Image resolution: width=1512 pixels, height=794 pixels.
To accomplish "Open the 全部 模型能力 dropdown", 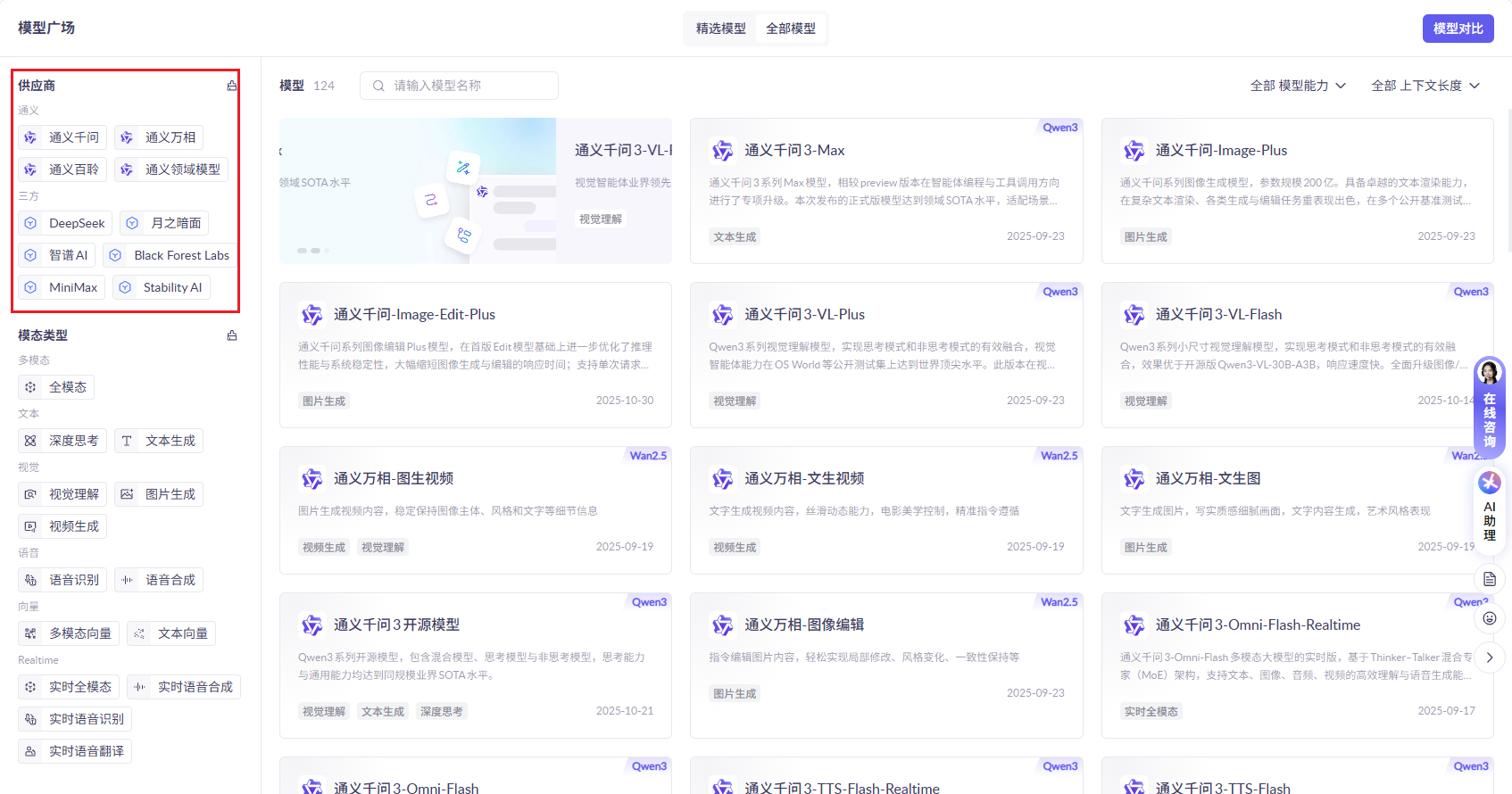I will pos(1298,86).
